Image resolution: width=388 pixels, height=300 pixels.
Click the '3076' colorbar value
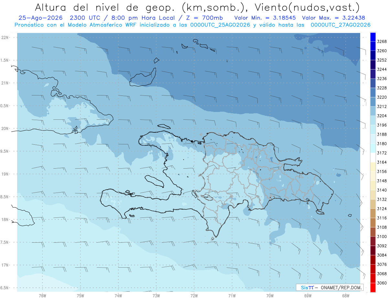pos(382,264)
